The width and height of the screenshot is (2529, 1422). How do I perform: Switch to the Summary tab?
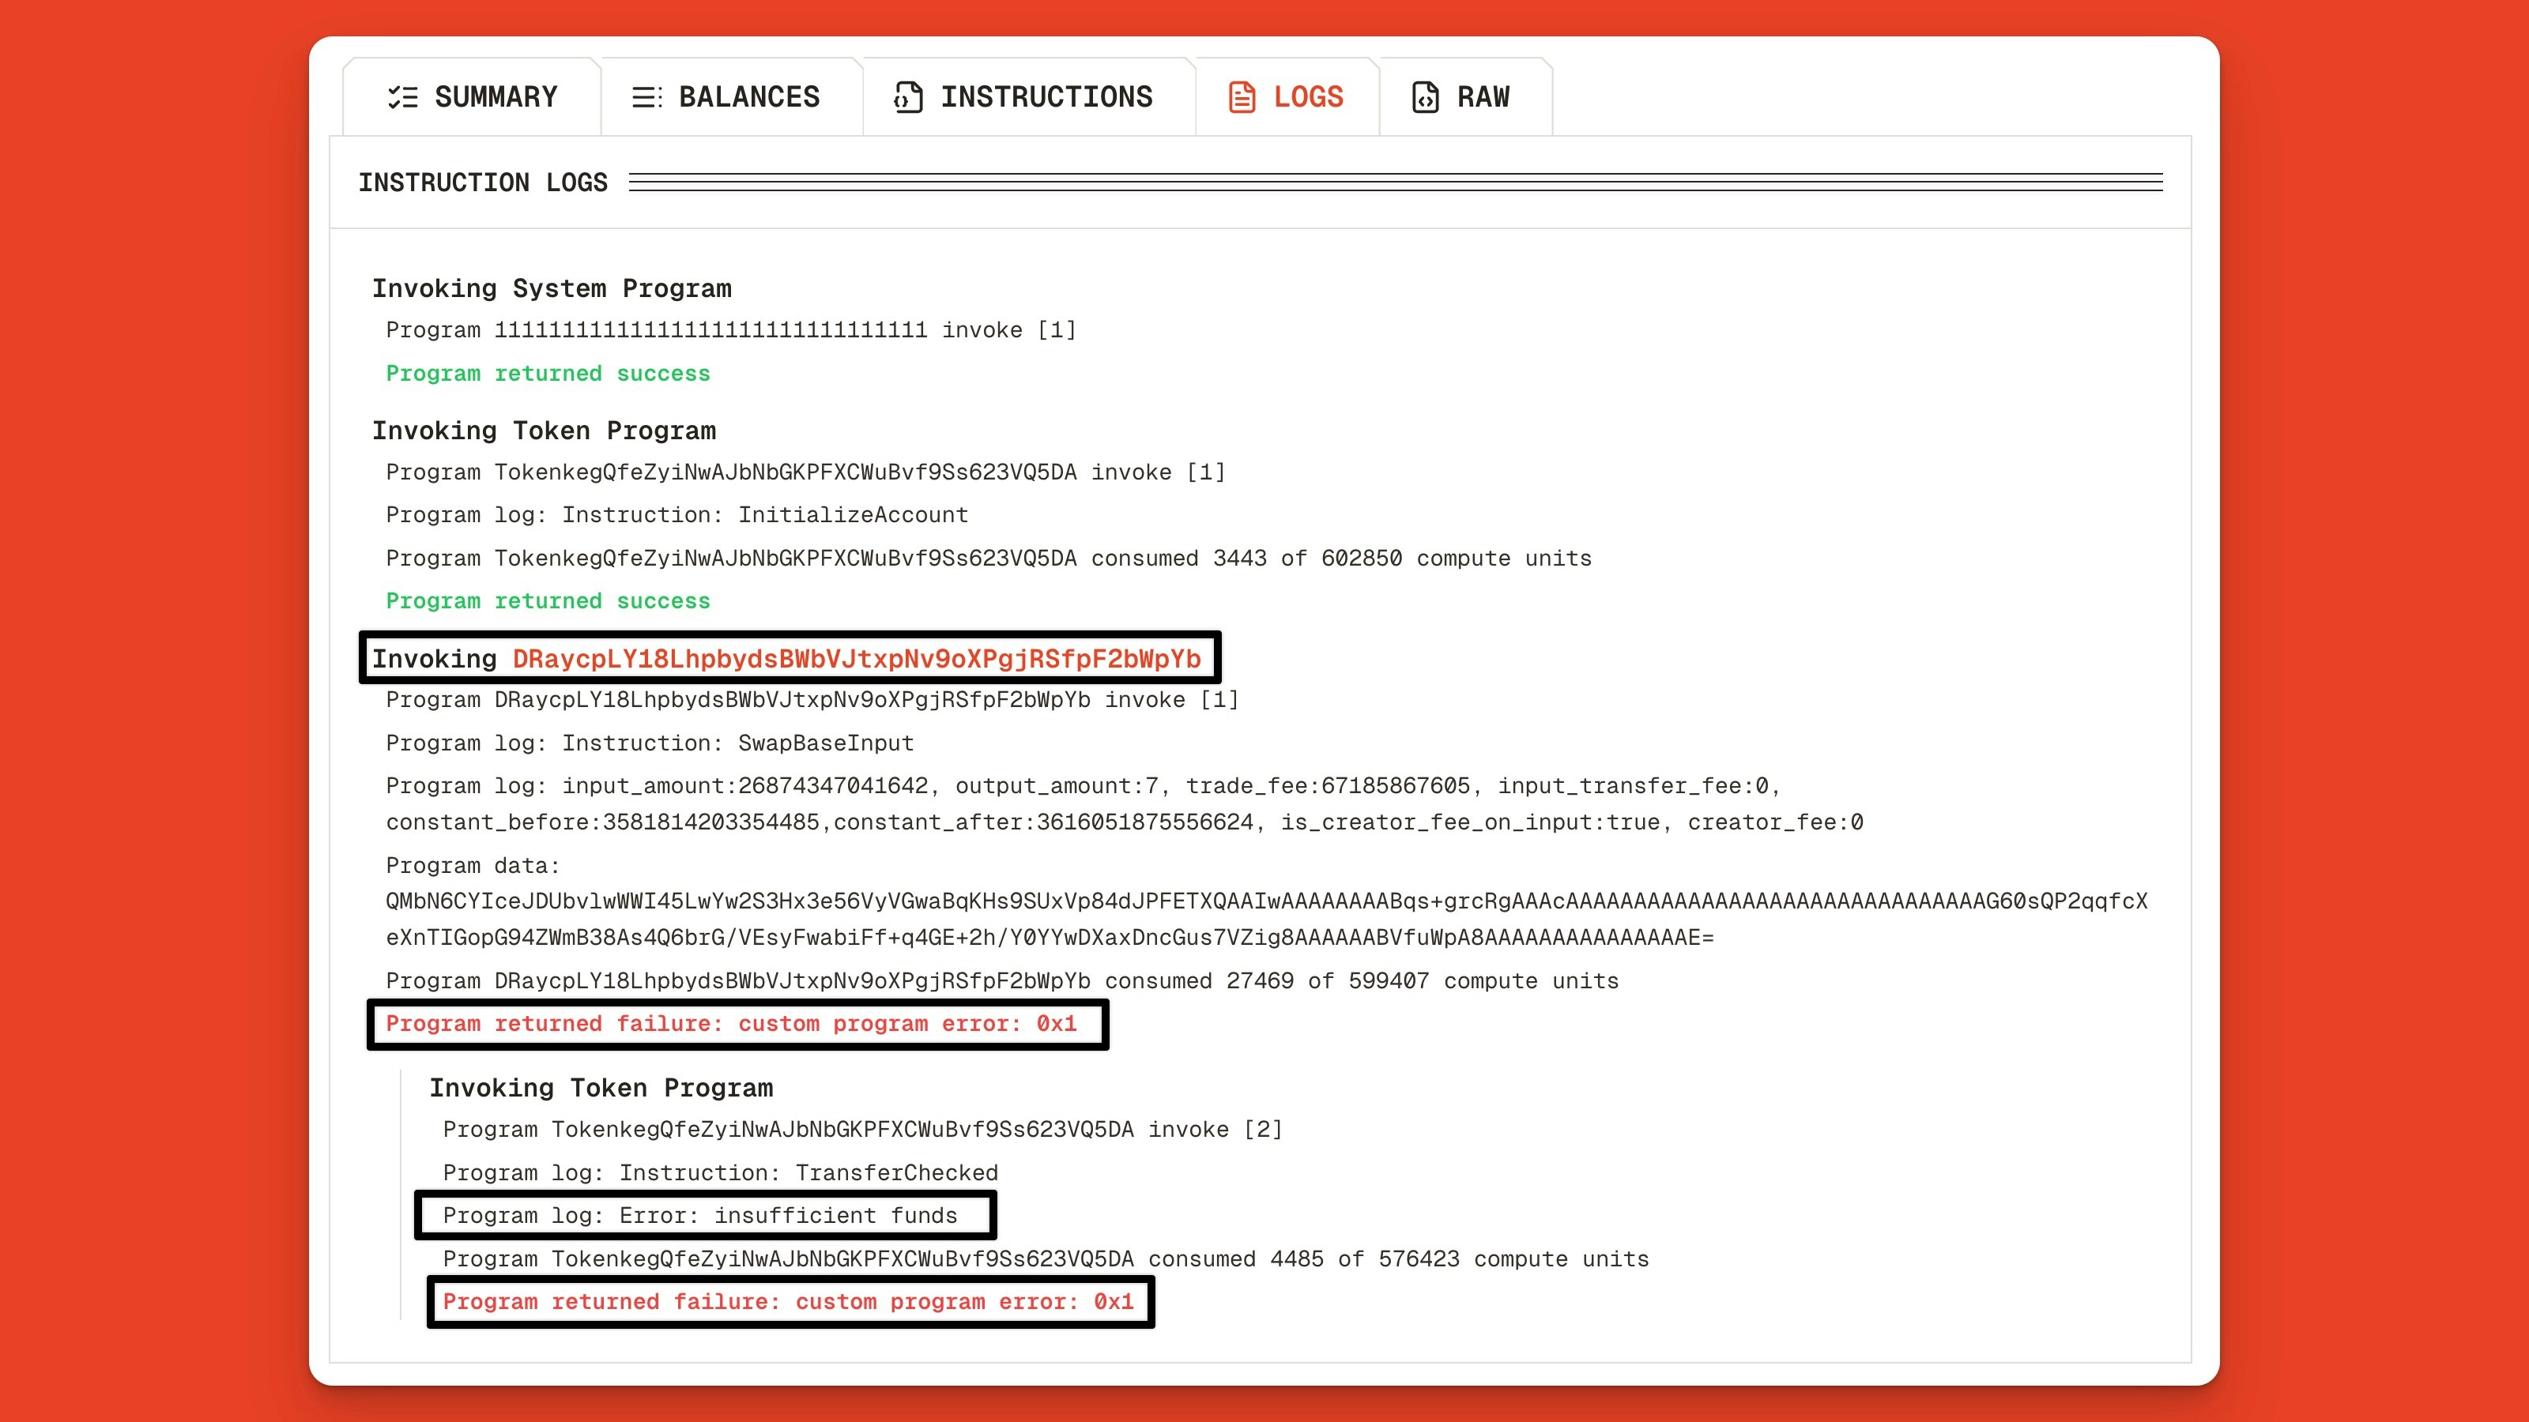[495, 96]
